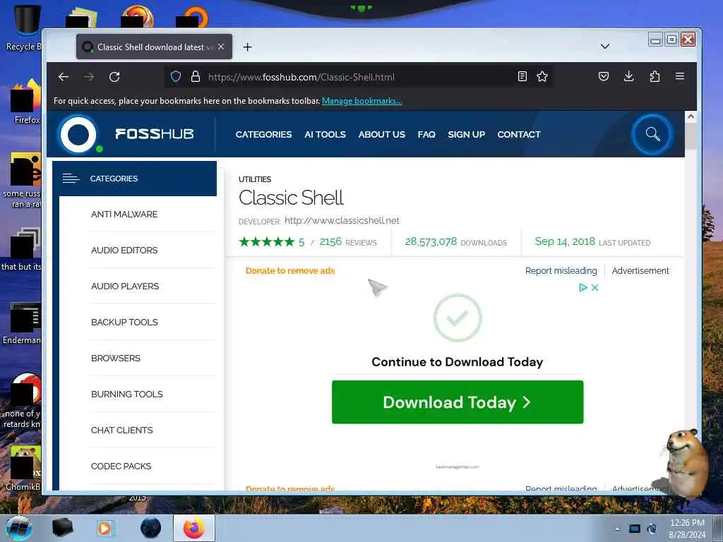Go back using the browser back arrow
723x542 pixels.
pyautogui.click(x=64, y=77)
